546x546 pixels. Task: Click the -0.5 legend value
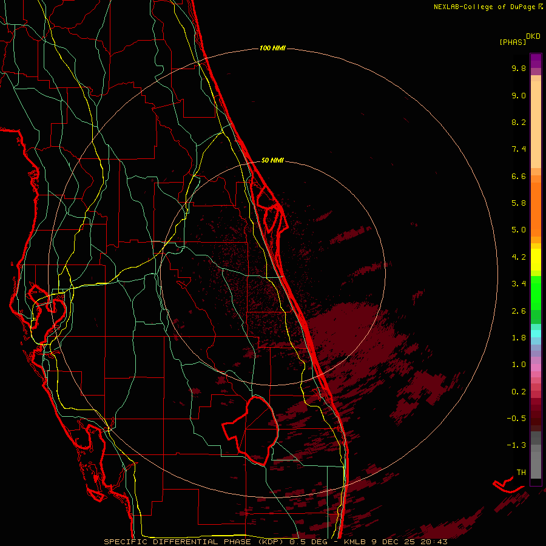coord(516,418)
